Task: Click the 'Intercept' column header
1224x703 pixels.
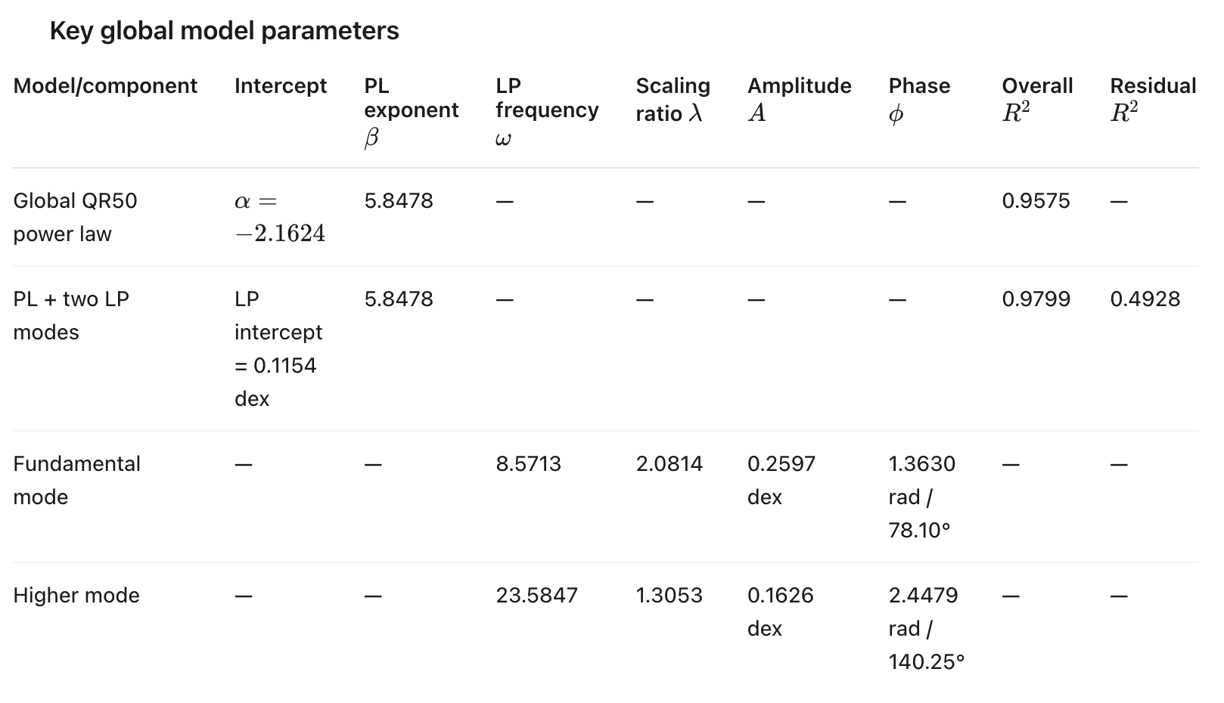Action: pyautogui.click(x=281, y=86)
